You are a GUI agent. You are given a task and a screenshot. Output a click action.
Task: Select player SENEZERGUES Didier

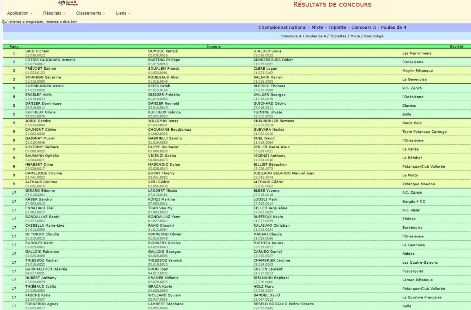(273, 60)
